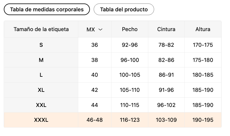The width and height of the screenshot is (230, 136).
Task: Select the XXL size row label
Action: (41, 105)
